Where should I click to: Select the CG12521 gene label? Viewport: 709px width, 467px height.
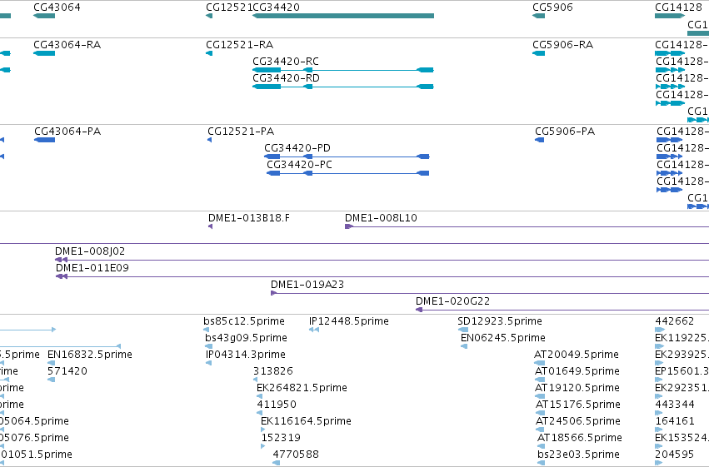[x=229, y=7]
